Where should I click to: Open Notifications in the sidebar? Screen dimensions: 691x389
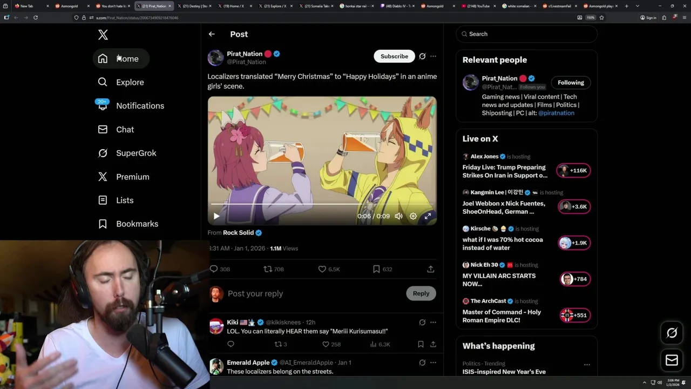[x=131, y=106]
